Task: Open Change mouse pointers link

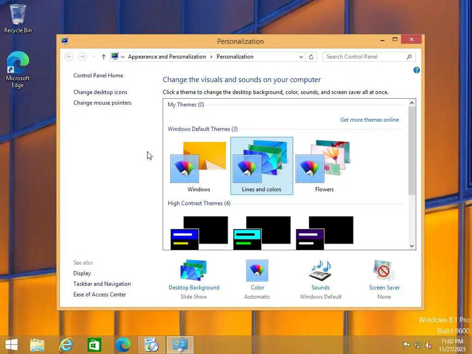Action: pyautogui.click(x=102, y=103)
